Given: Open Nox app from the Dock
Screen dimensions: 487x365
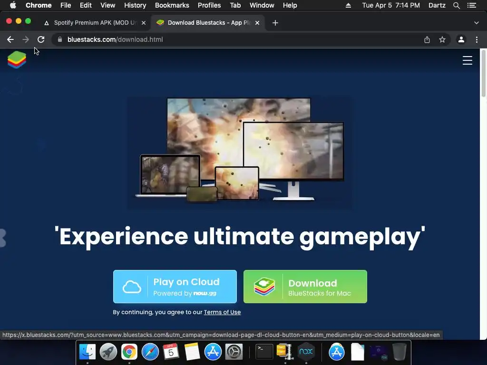Looking at the screenshot, I should click(x=306, y=352).
